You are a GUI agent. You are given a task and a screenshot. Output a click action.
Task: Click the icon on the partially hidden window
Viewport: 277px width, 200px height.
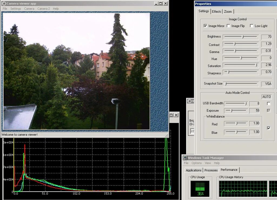tap(189, 101)
